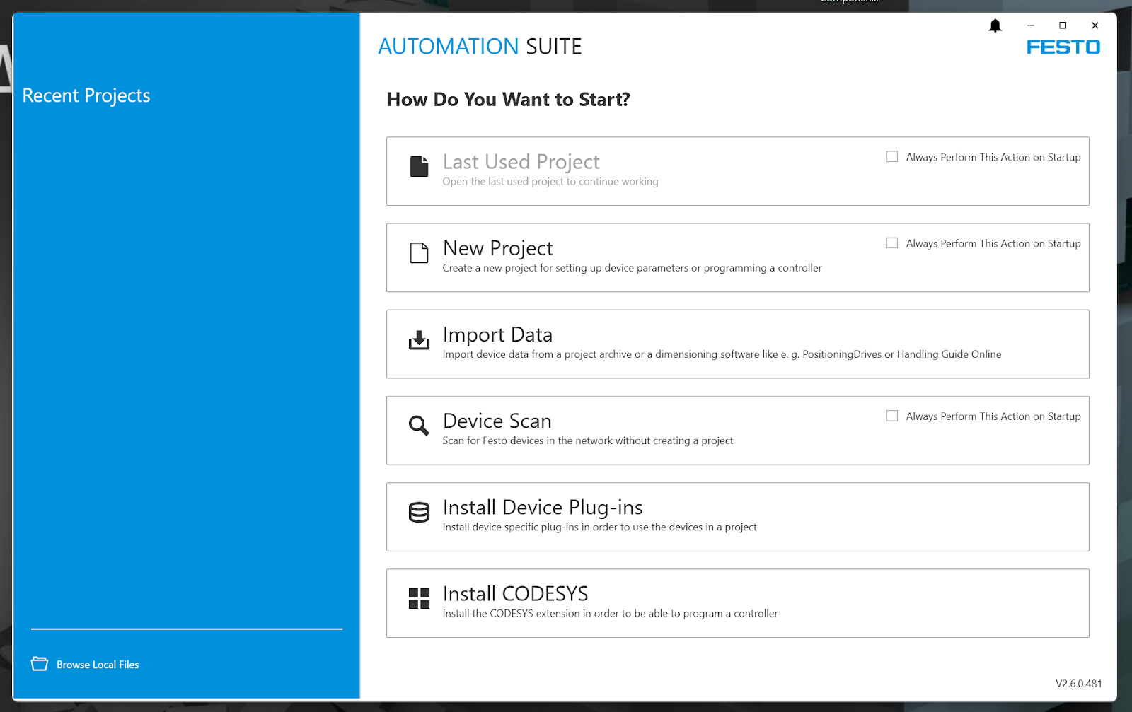Click 'Scan for Festo devices in the network' text
This screenshot has height=712, width=1132.
click(x=588, y=440)
